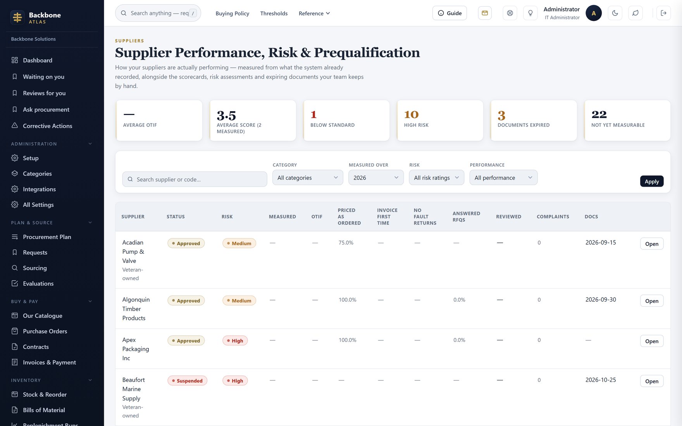
Task: Click the Contracts document icon
Action: (x=15, y=347)
